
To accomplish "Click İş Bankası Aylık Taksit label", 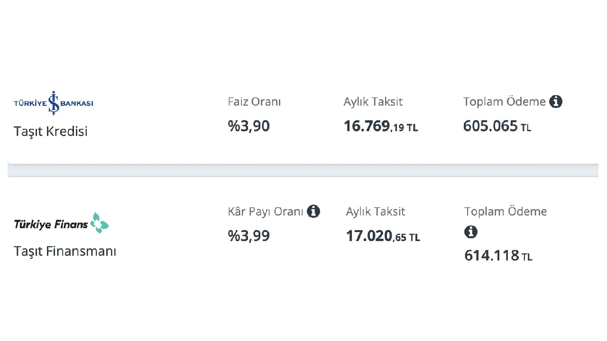I will 373,102.
